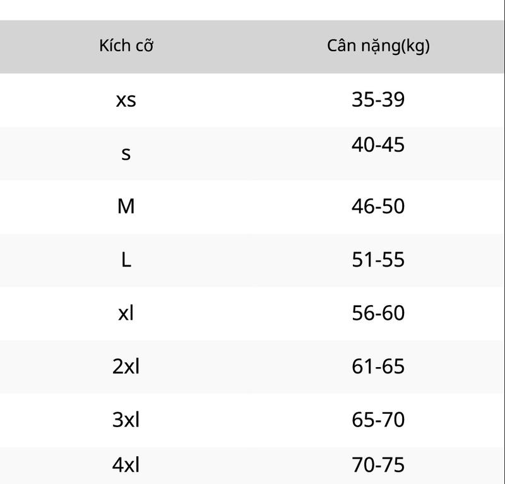
Task: Select the 4xl size cell
Action: (126, 465)
